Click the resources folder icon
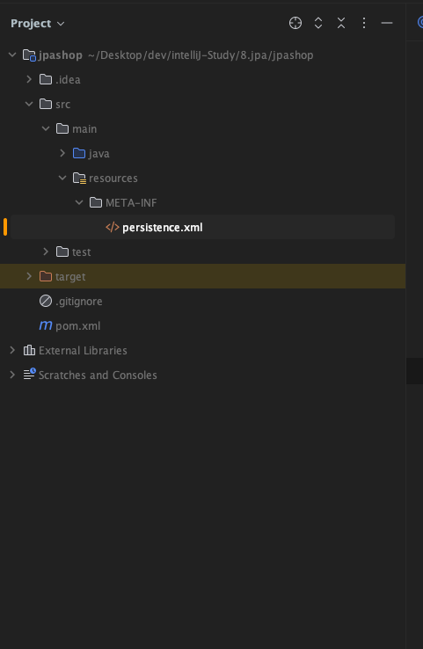This screenshot has width=423, height=649. click(79, 179)
